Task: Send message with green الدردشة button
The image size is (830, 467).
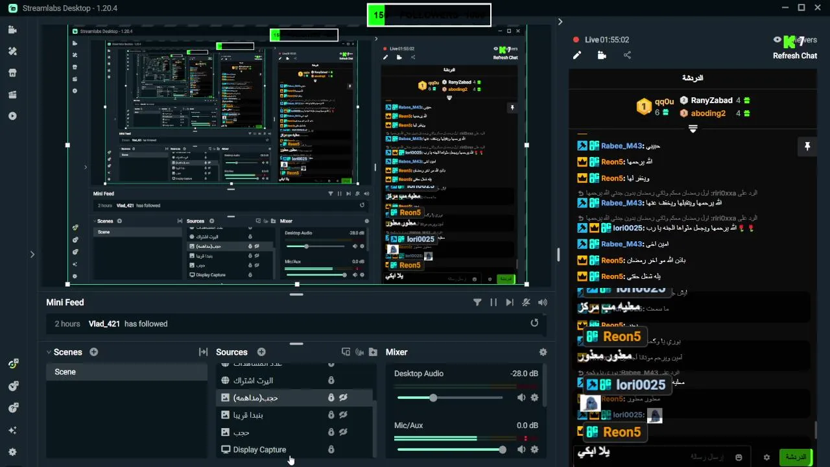Action: [796, 457]
